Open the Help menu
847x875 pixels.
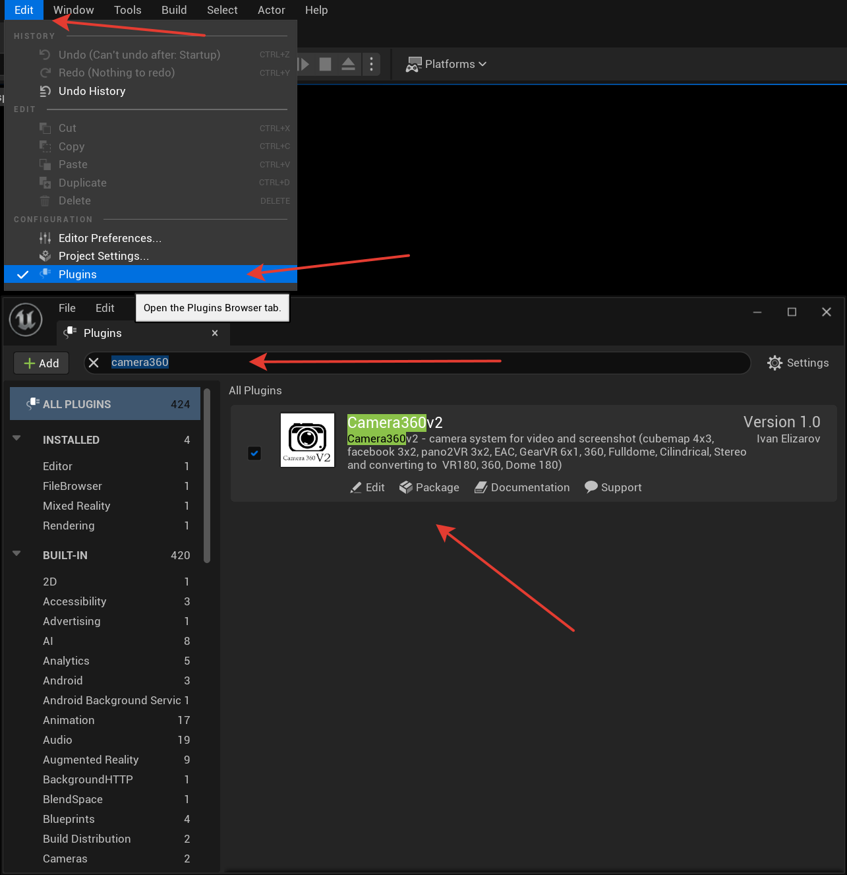point(316,10)
